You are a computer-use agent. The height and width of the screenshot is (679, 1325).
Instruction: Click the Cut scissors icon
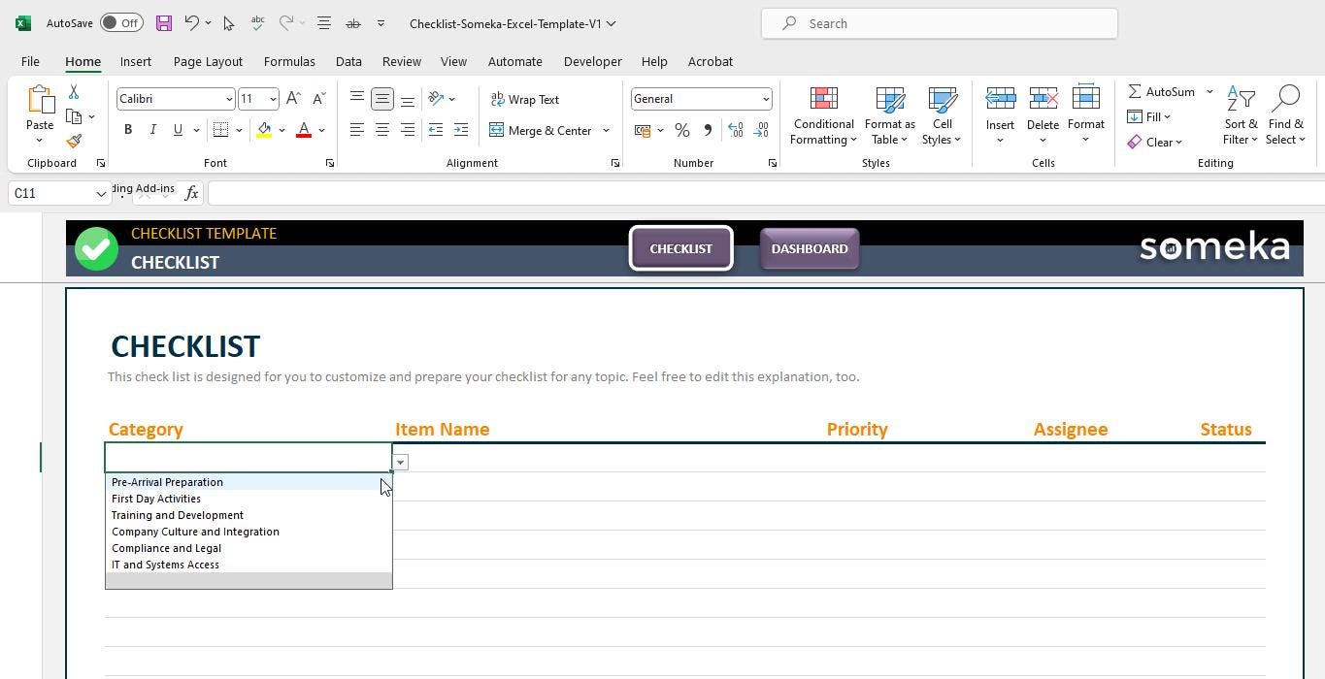click(74, 91)
